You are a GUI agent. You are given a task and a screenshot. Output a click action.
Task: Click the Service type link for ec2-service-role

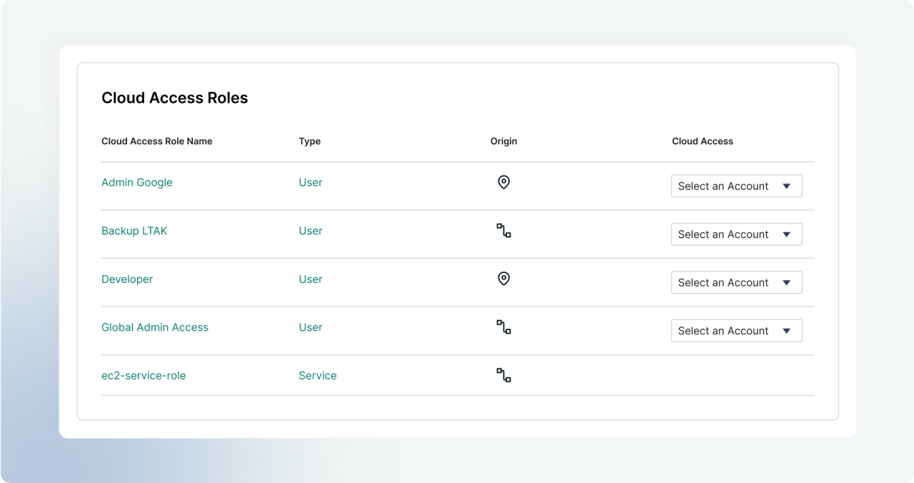(x=317, y=375)
